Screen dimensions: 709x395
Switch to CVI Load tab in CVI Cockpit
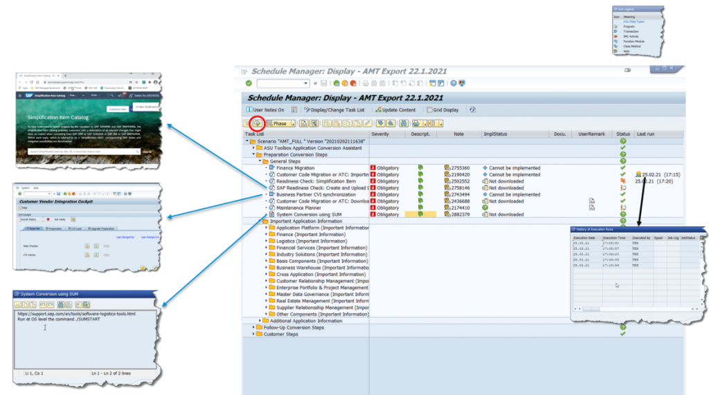click(75, 229)
